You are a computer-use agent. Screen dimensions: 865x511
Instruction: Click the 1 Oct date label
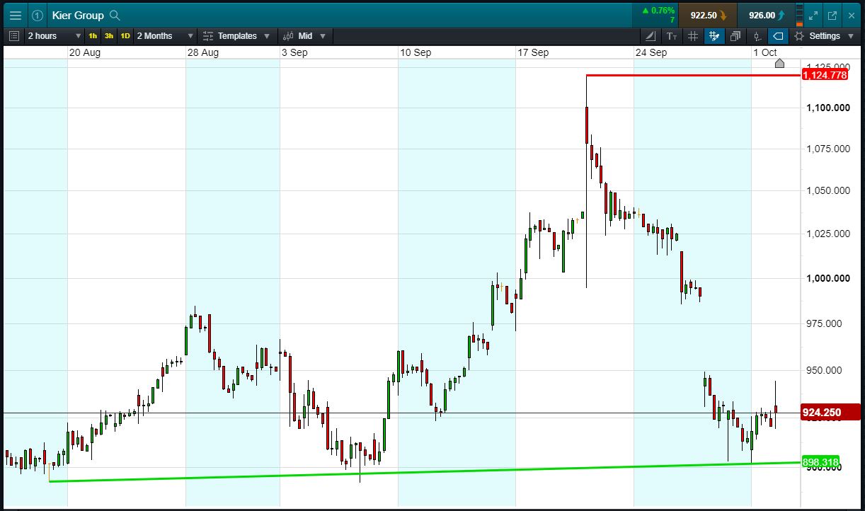(765, 52)
